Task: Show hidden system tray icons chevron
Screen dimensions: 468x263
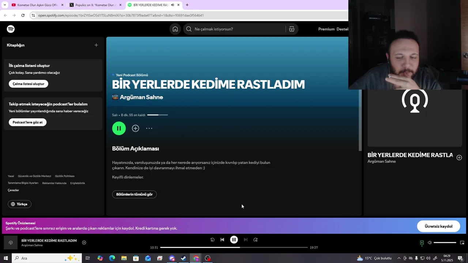Action: coord(399,258)
